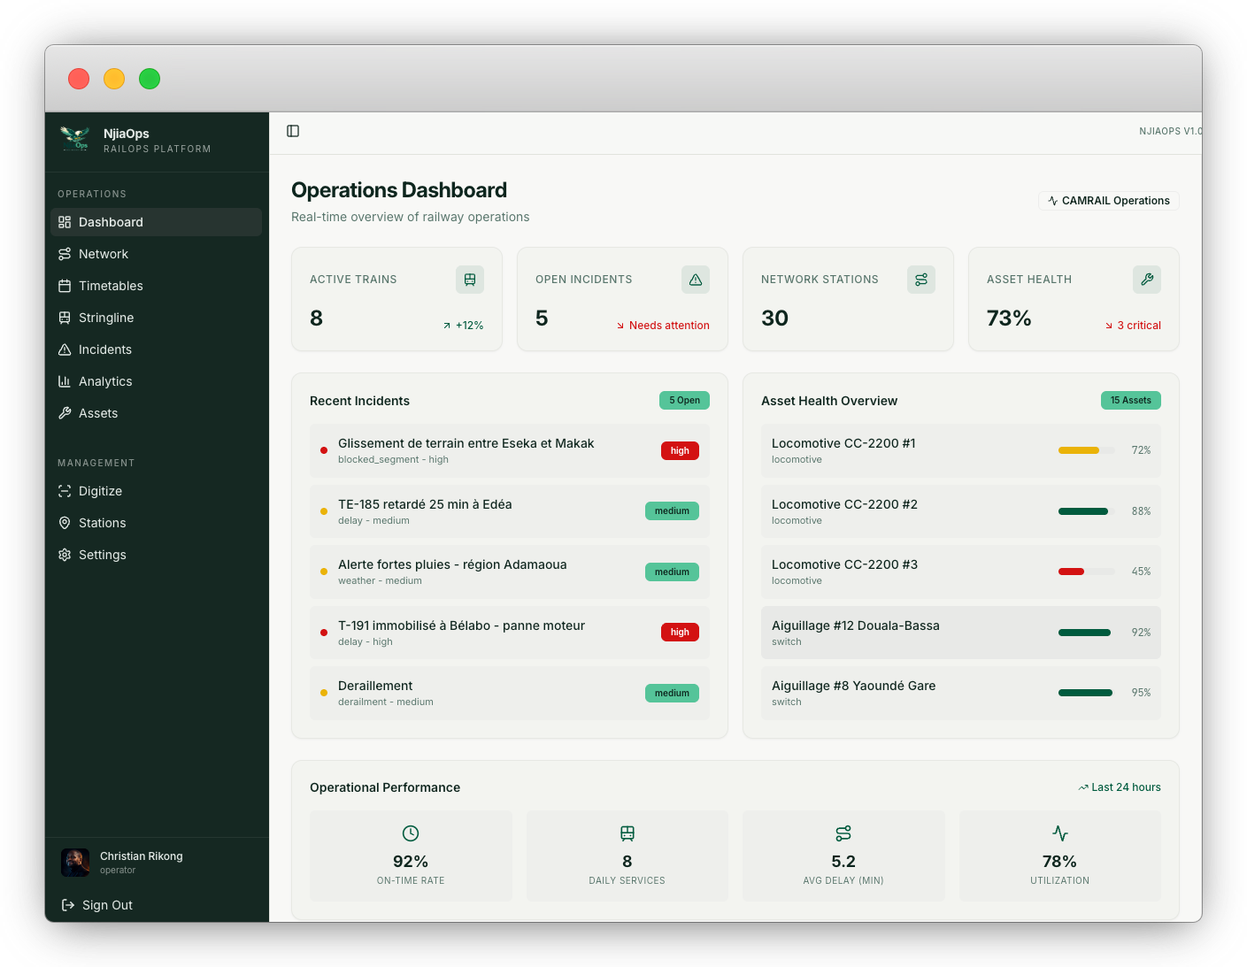Navigate to Incidents in sidebar
1247x967 pixels.
[x=105, y=349]
